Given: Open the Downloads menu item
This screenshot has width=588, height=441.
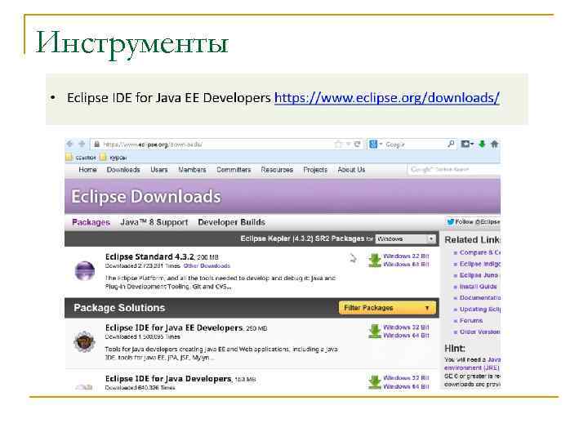Looking at the screenshot, I should coord(123,170).
